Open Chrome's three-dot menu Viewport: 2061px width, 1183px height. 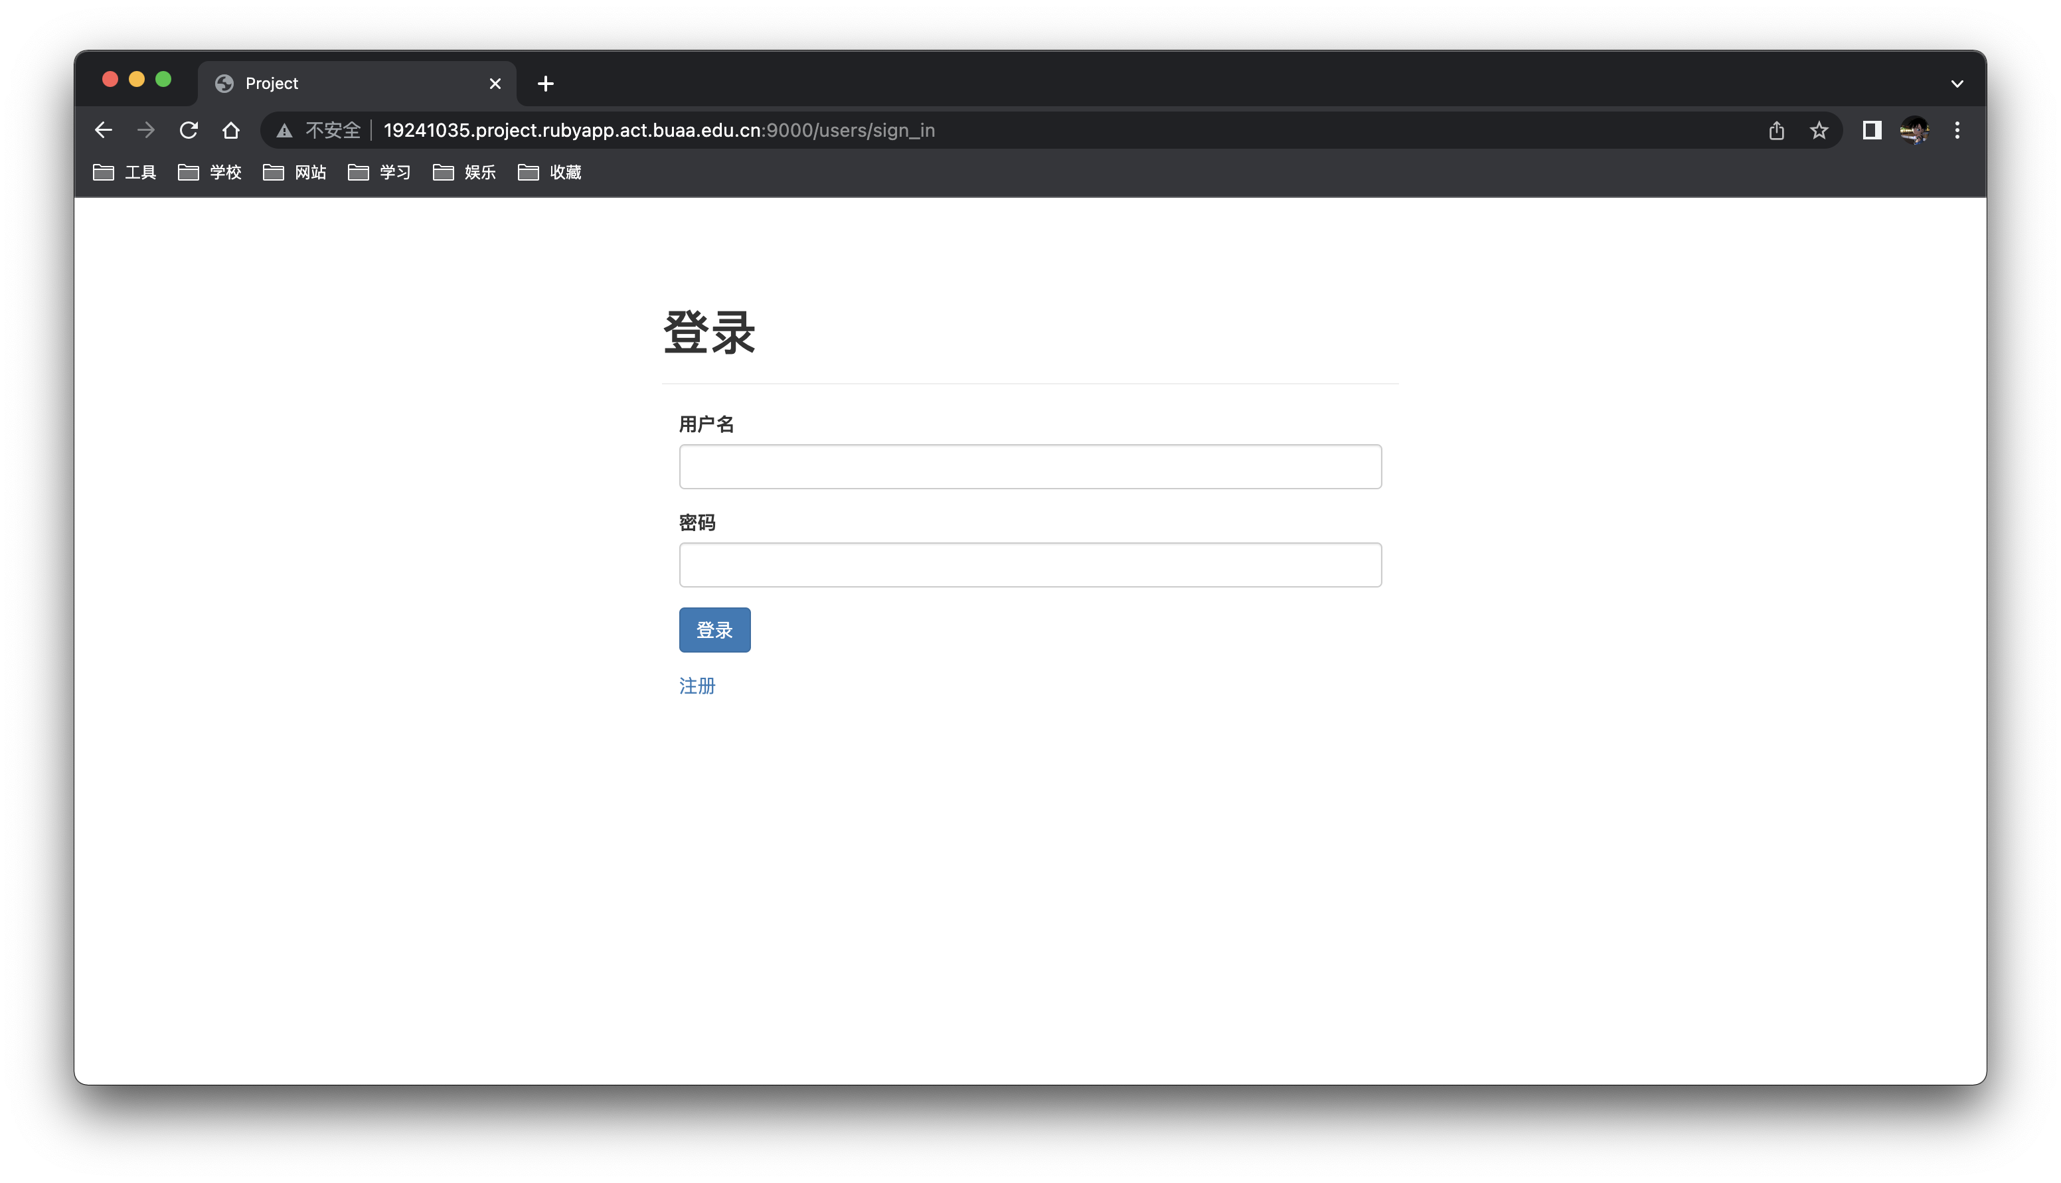coord(1957,130)
